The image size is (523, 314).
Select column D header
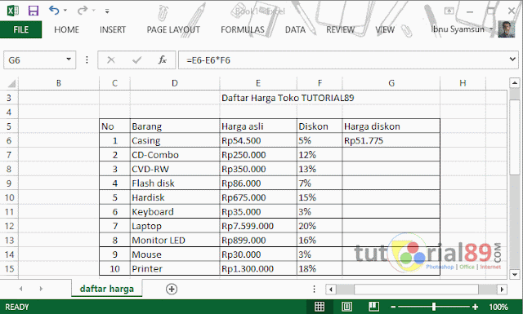(x=175, y=83)
